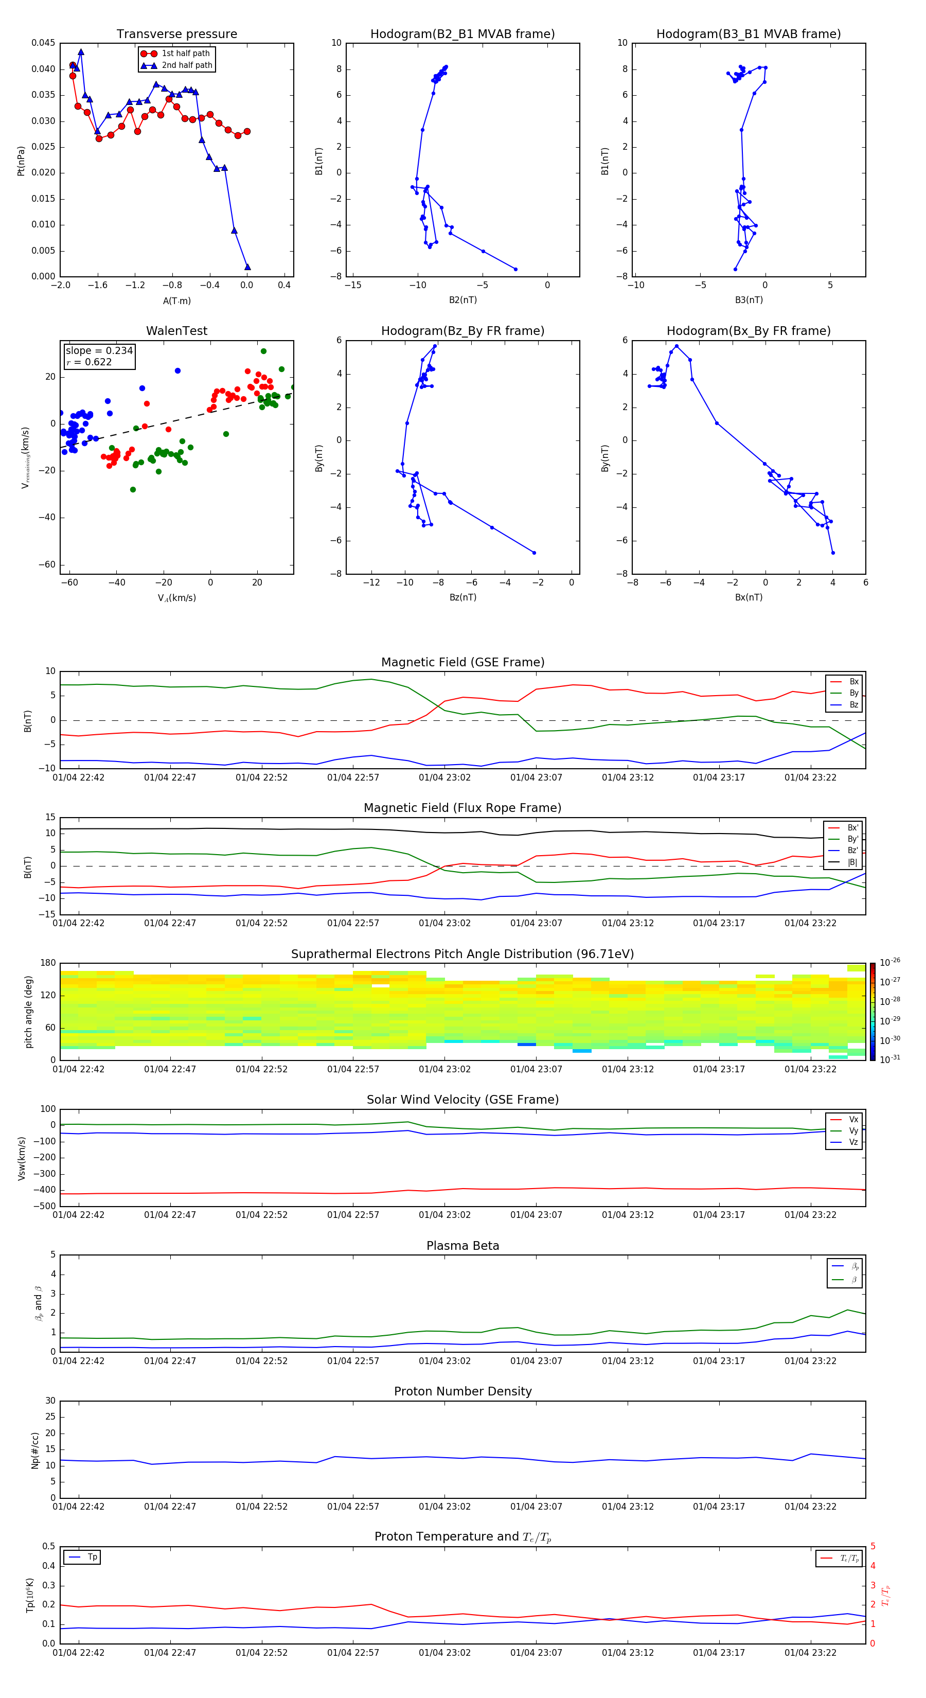Click the colorbar tick label 10^-31

(x=890, y=1059)
